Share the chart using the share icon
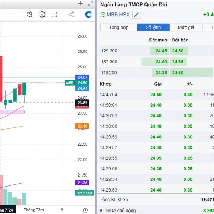 71,15
